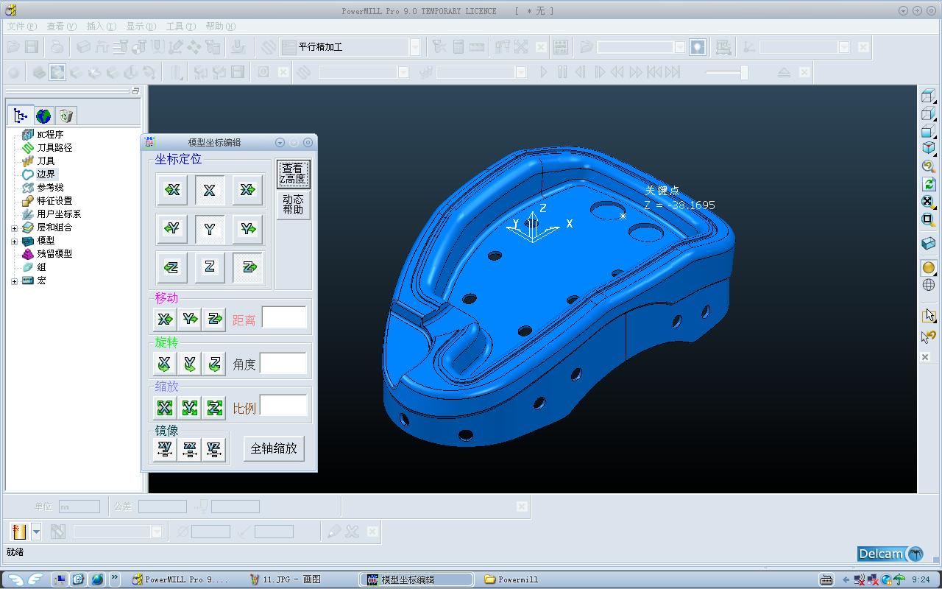Select 特征设置 in the explorer tree
The height and width of the screenshot is (589, 942).
tap(54, 201)
